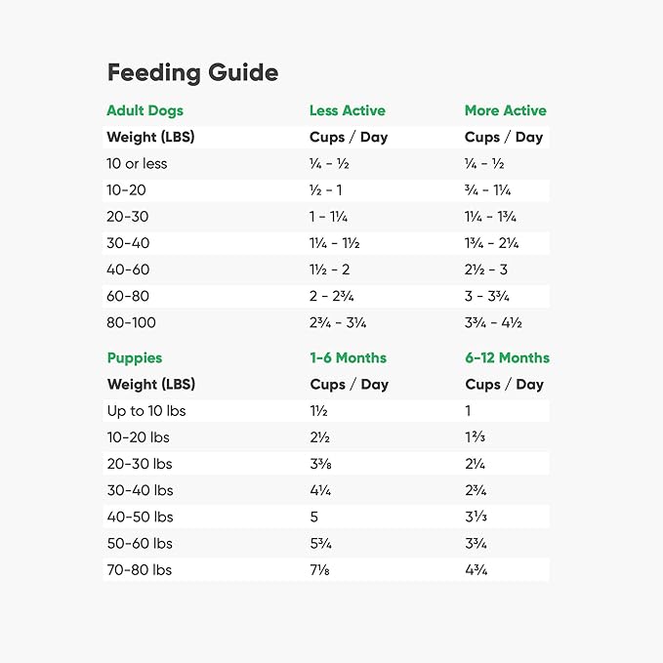Viewport: 663px width, 663px height.
Task: Click the 1-6 Months column header
Action: 348,357
